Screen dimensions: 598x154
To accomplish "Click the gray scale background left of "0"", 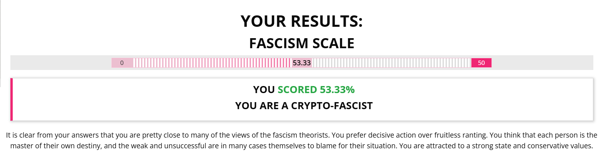I will (x=60, y=63).
